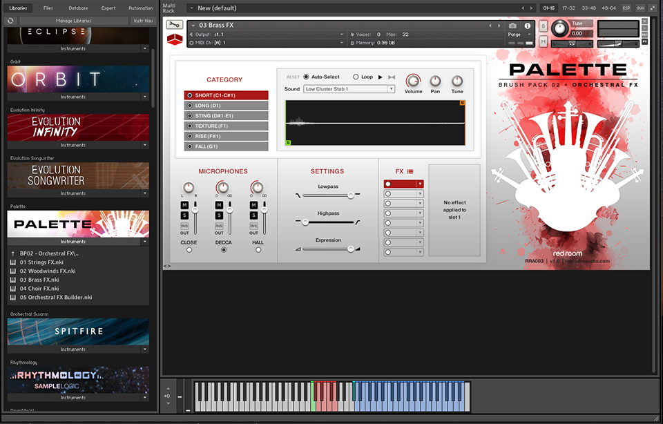Open the instrument info icon

(527, 26)
